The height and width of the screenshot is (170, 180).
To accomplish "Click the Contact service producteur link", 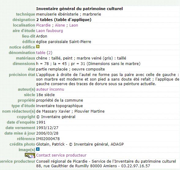I will 61,155.
